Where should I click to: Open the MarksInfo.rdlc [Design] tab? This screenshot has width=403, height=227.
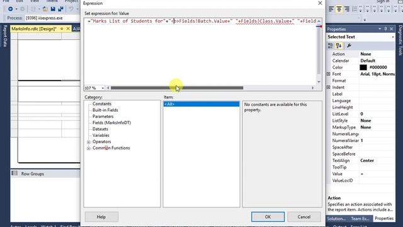click(x=34, y=29)
